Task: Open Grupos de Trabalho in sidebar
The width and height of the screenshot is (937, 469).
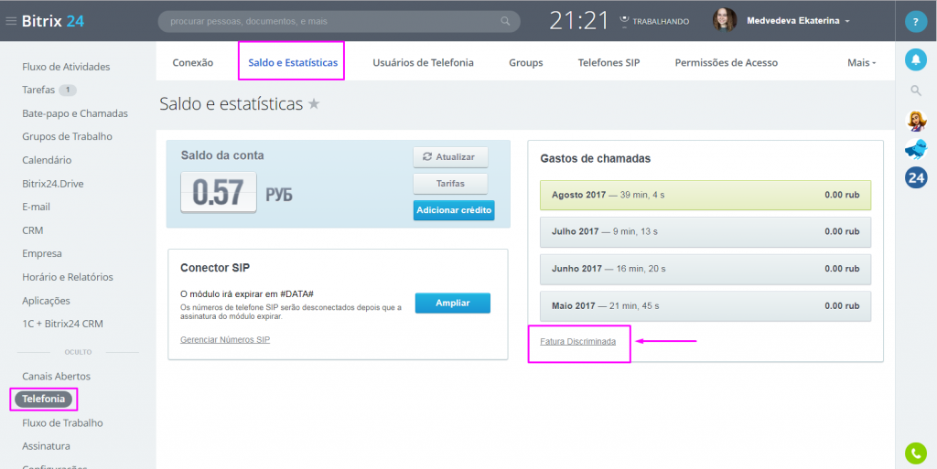Action: tap(67, 136)
